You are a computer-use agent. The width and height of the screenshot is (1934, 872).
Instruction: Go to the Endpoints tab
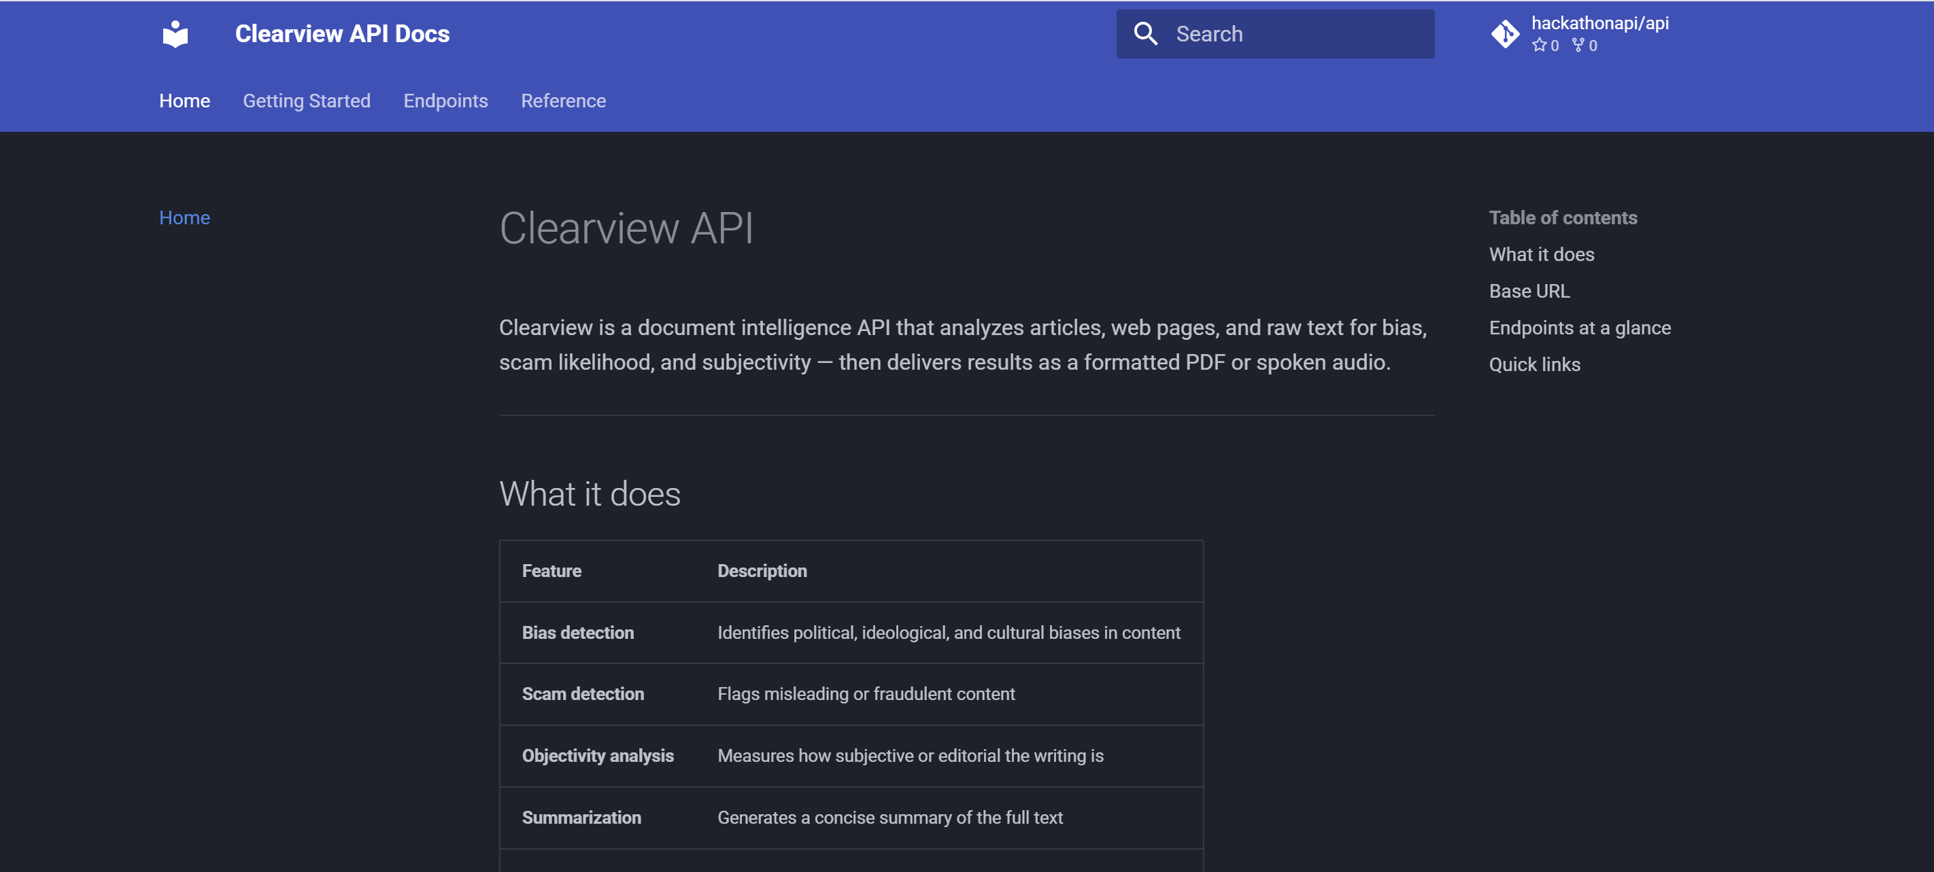click(x=445, y=101)
